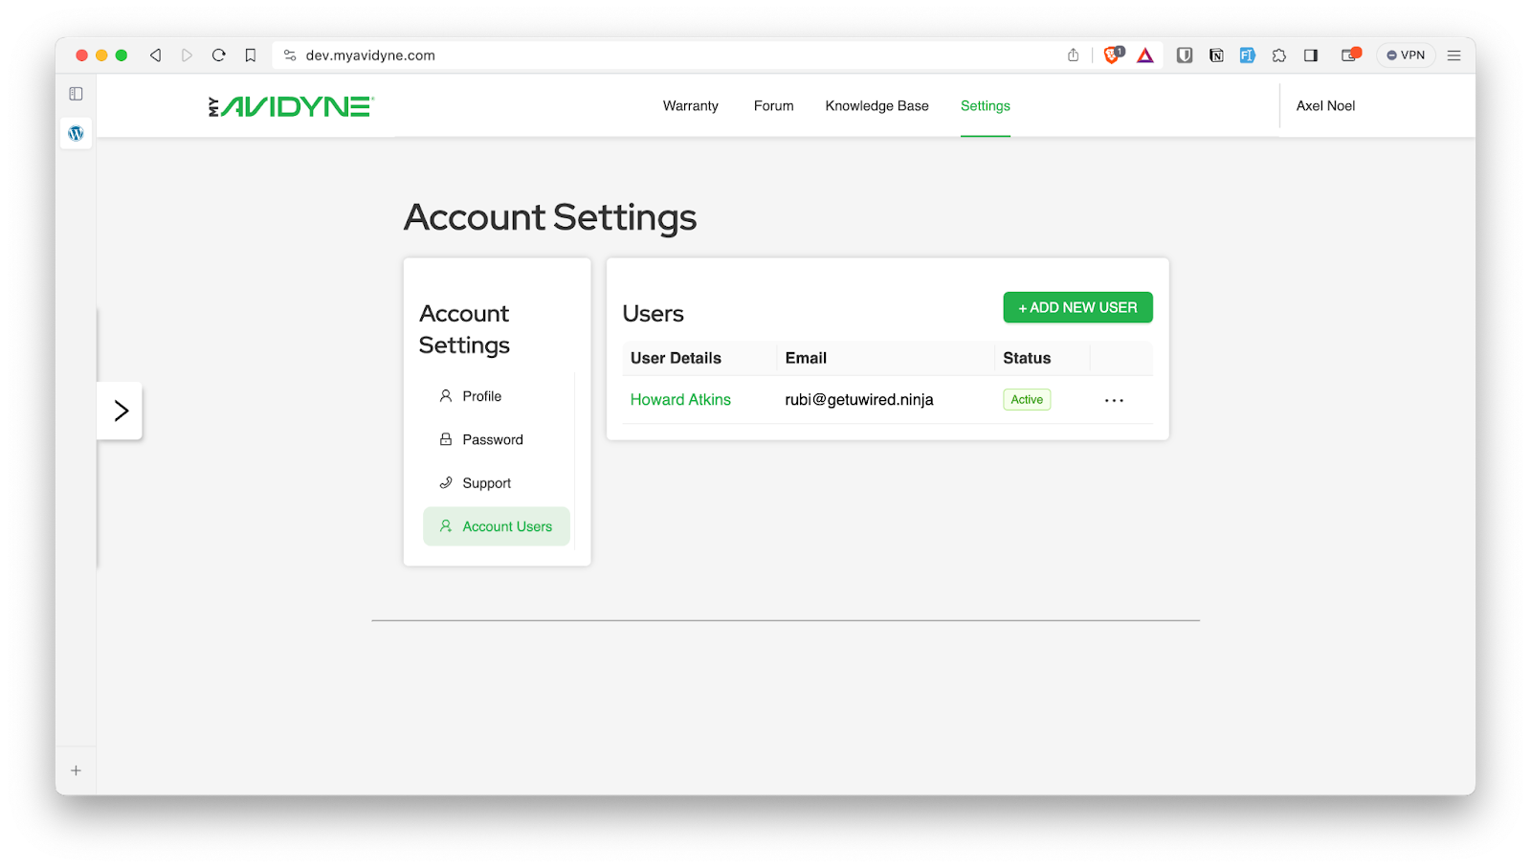Open the extensions puzzle icon
The height and width of the screenshot is (868, 1531).
coord(1279,56)
